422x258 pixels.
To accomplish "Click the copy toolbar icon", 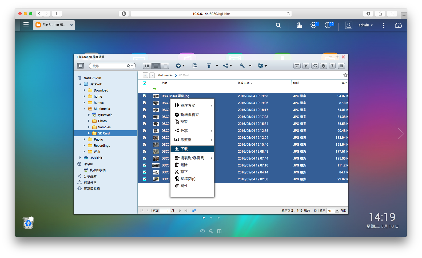I will tap(195, 66).
